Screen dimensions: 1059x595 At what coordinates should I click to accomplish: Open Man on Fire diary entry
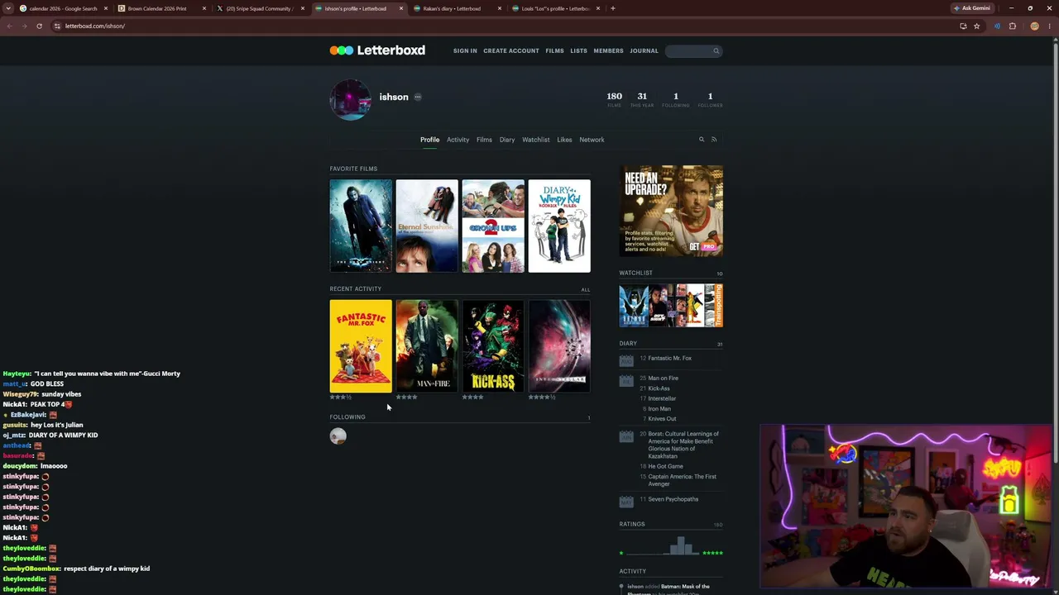pos(663,378)
